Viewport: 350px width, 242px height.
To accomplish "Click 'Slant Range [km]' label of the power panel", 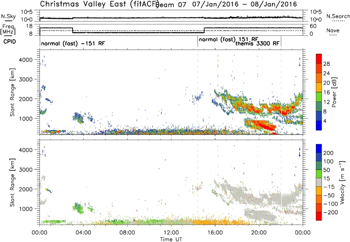I will tap(12, 92).
